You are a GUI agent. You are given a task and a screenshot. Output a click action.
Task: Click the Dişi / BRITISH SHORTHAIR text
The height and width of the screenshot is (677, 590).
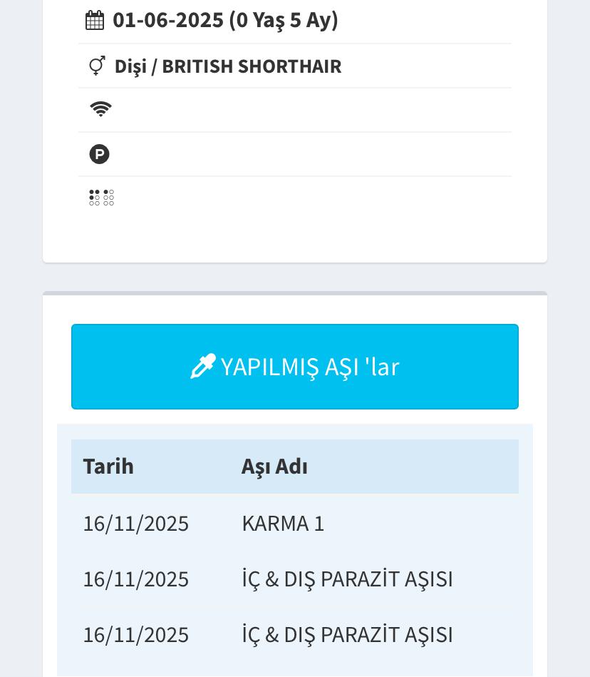(x=228, y=66)
